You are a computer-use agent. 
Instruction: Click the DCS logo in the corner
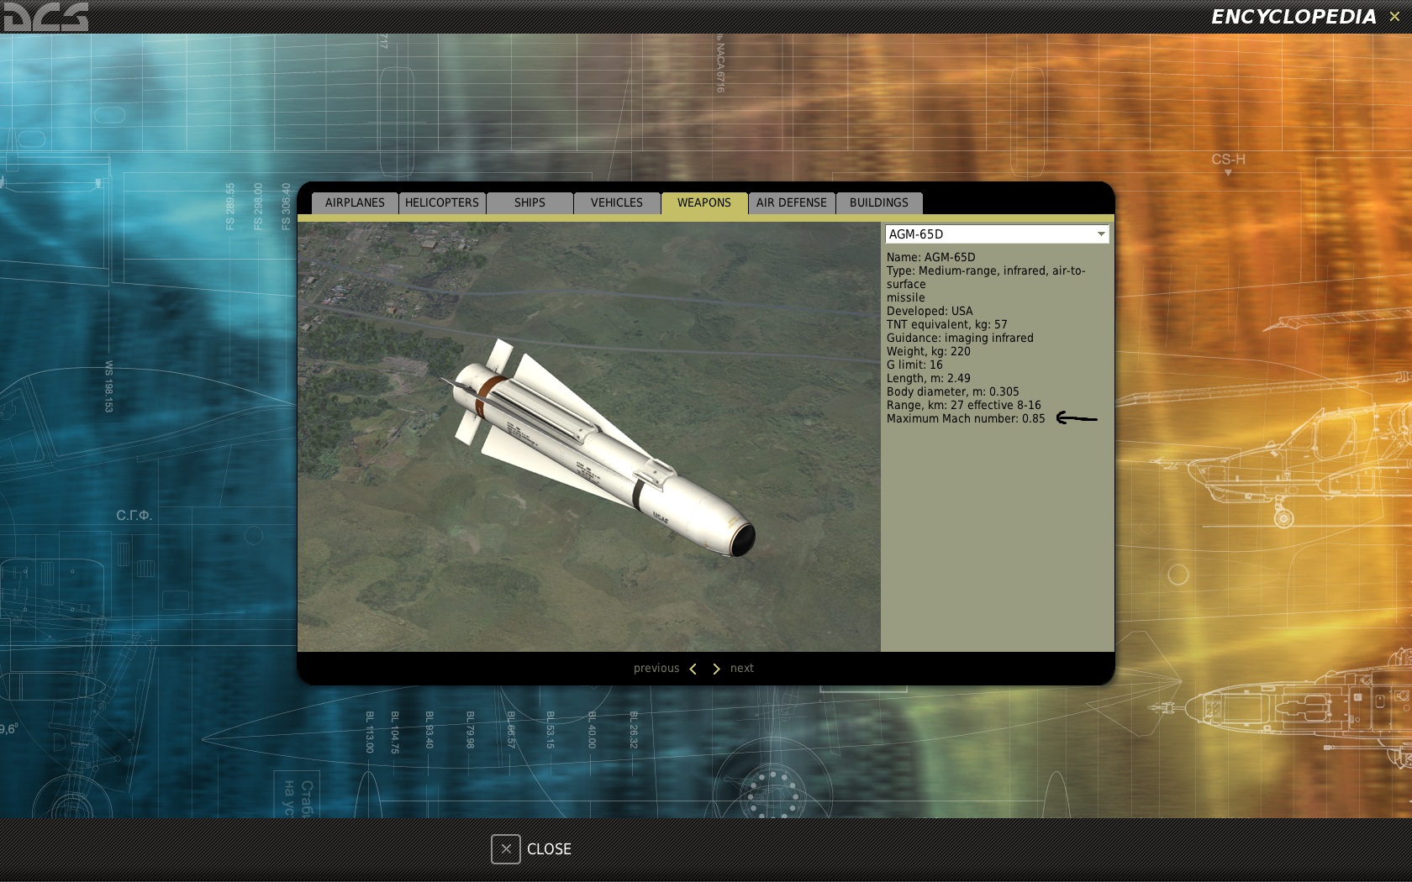45,17
